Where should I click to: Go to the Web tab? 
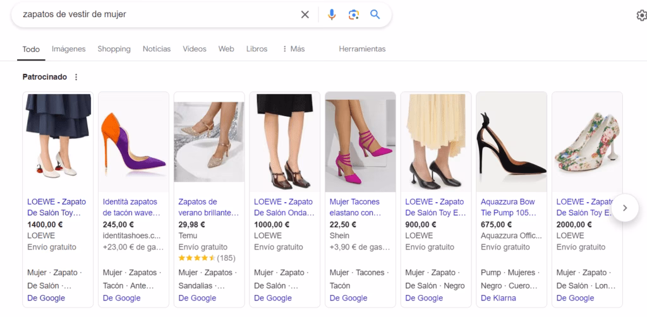point(226,49)
